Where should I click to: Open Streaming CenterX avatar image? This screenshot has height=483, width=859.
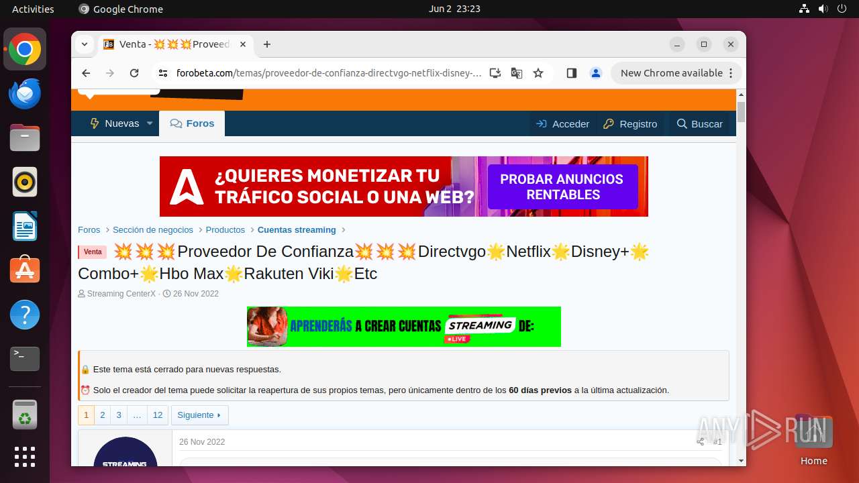tap(125, 451)
